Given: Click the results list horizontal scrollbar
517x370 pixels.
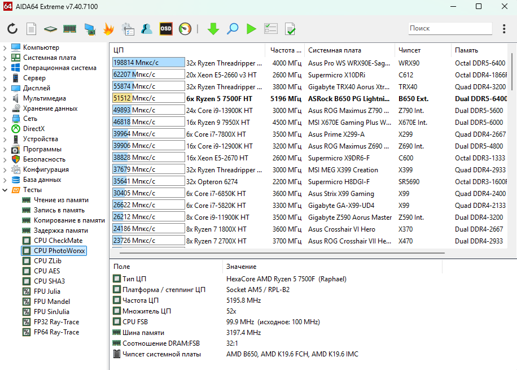Looking at the screenshot, I should (282, 253).
